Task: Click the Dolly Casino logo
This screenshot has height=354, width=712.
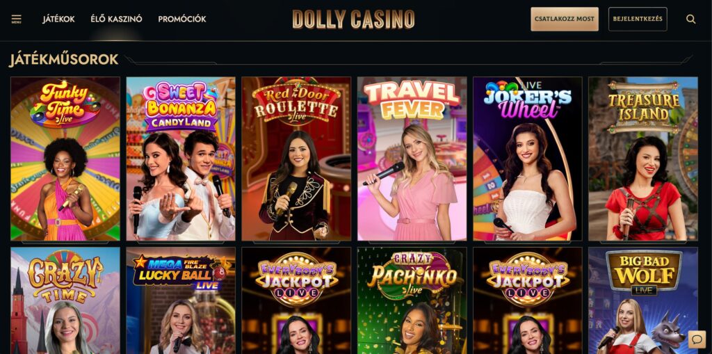Action: (x=353, y=19)
